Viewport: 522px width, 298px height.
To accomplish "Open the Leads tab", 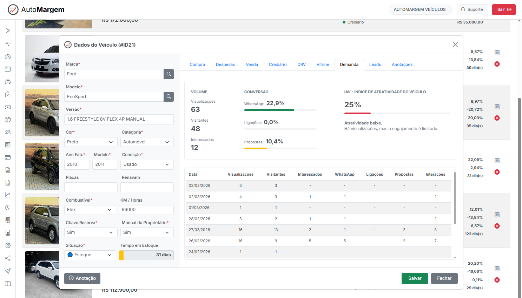I will click(x=375, y=65).
